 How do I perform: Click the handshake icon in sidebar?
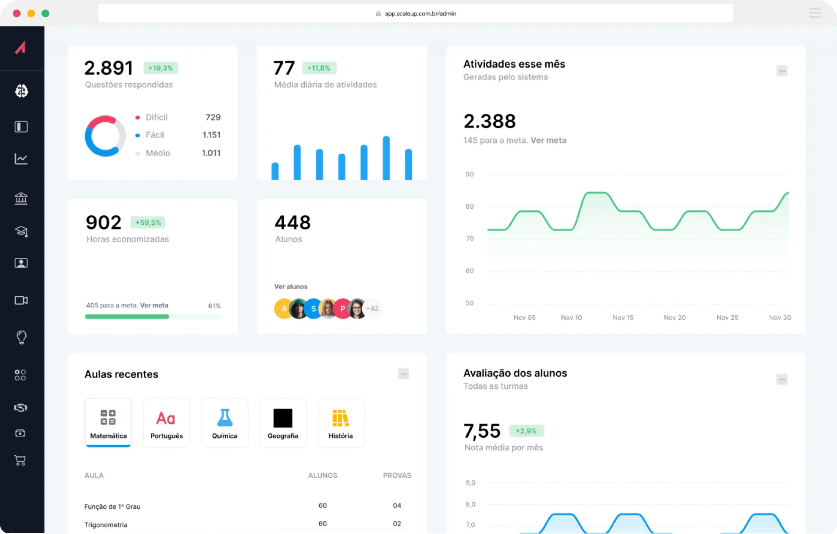[20, 408]
